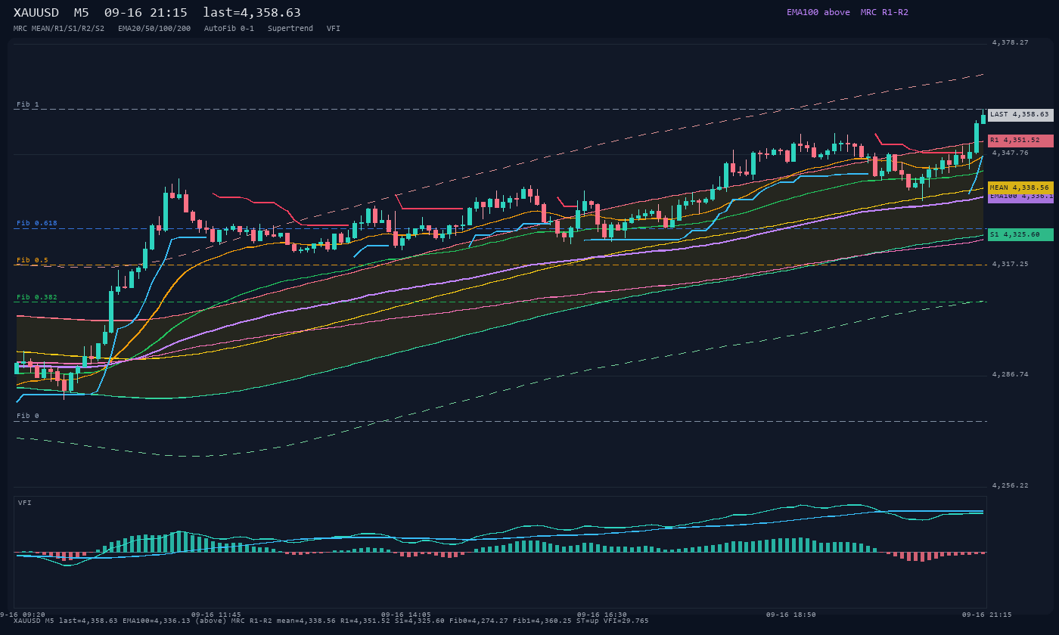The image size is (1059, 635).
Task: Select the "EMA20/50/100/200" indicator label
Action: [154, 29]
